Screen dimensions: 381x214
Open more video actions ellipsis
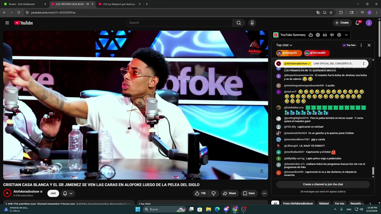click(264, 193)
